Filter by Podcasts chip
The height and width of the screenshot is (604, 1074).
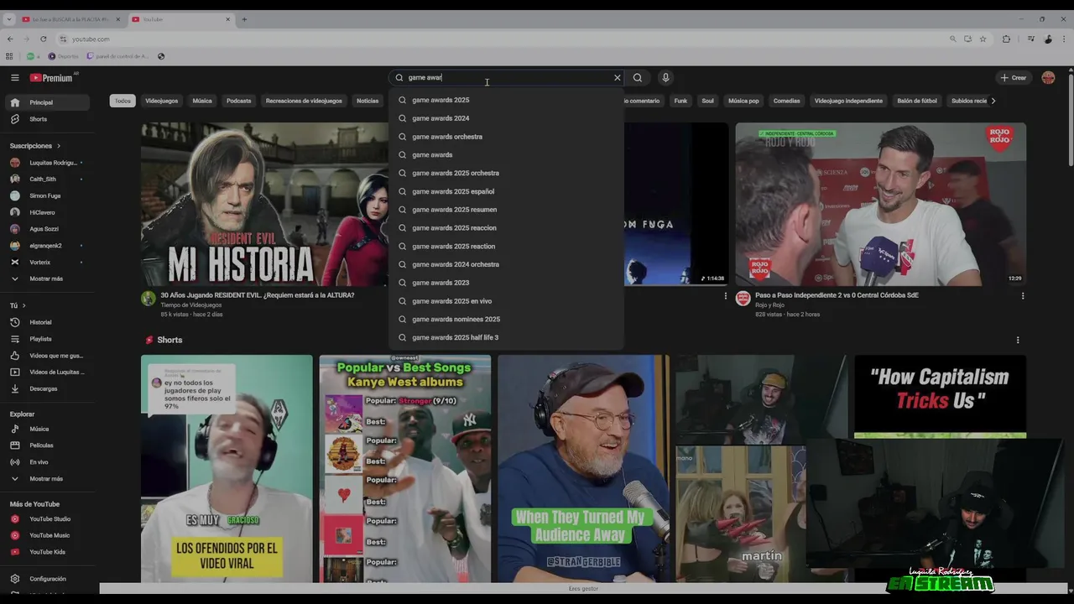coord(238,101)
